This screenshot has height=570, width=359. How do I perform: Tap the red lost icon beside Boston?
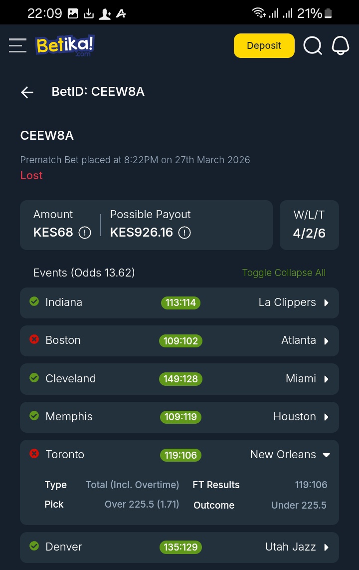coord(34,339)
